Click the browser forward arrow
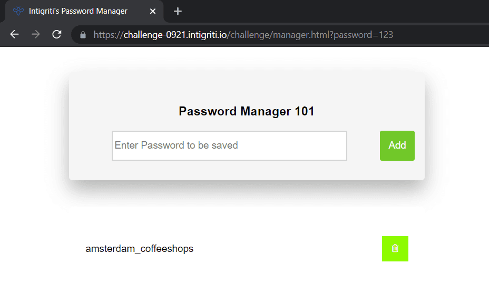489x302 pixels. tap(35, 34)
